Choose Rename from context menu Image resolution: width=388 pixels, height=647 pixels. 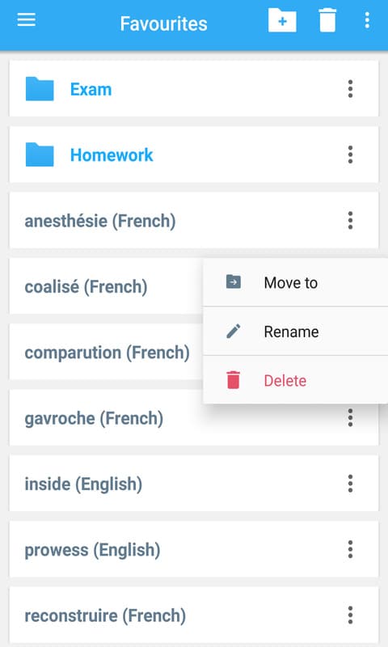click(295, 332)
